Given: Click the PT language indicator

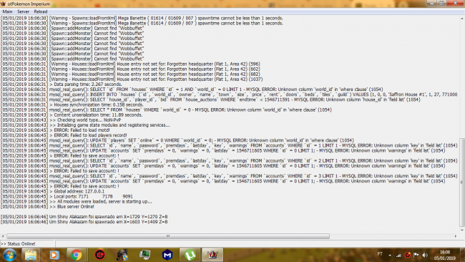Looking at the screenshot, I should tap(380, 254).
